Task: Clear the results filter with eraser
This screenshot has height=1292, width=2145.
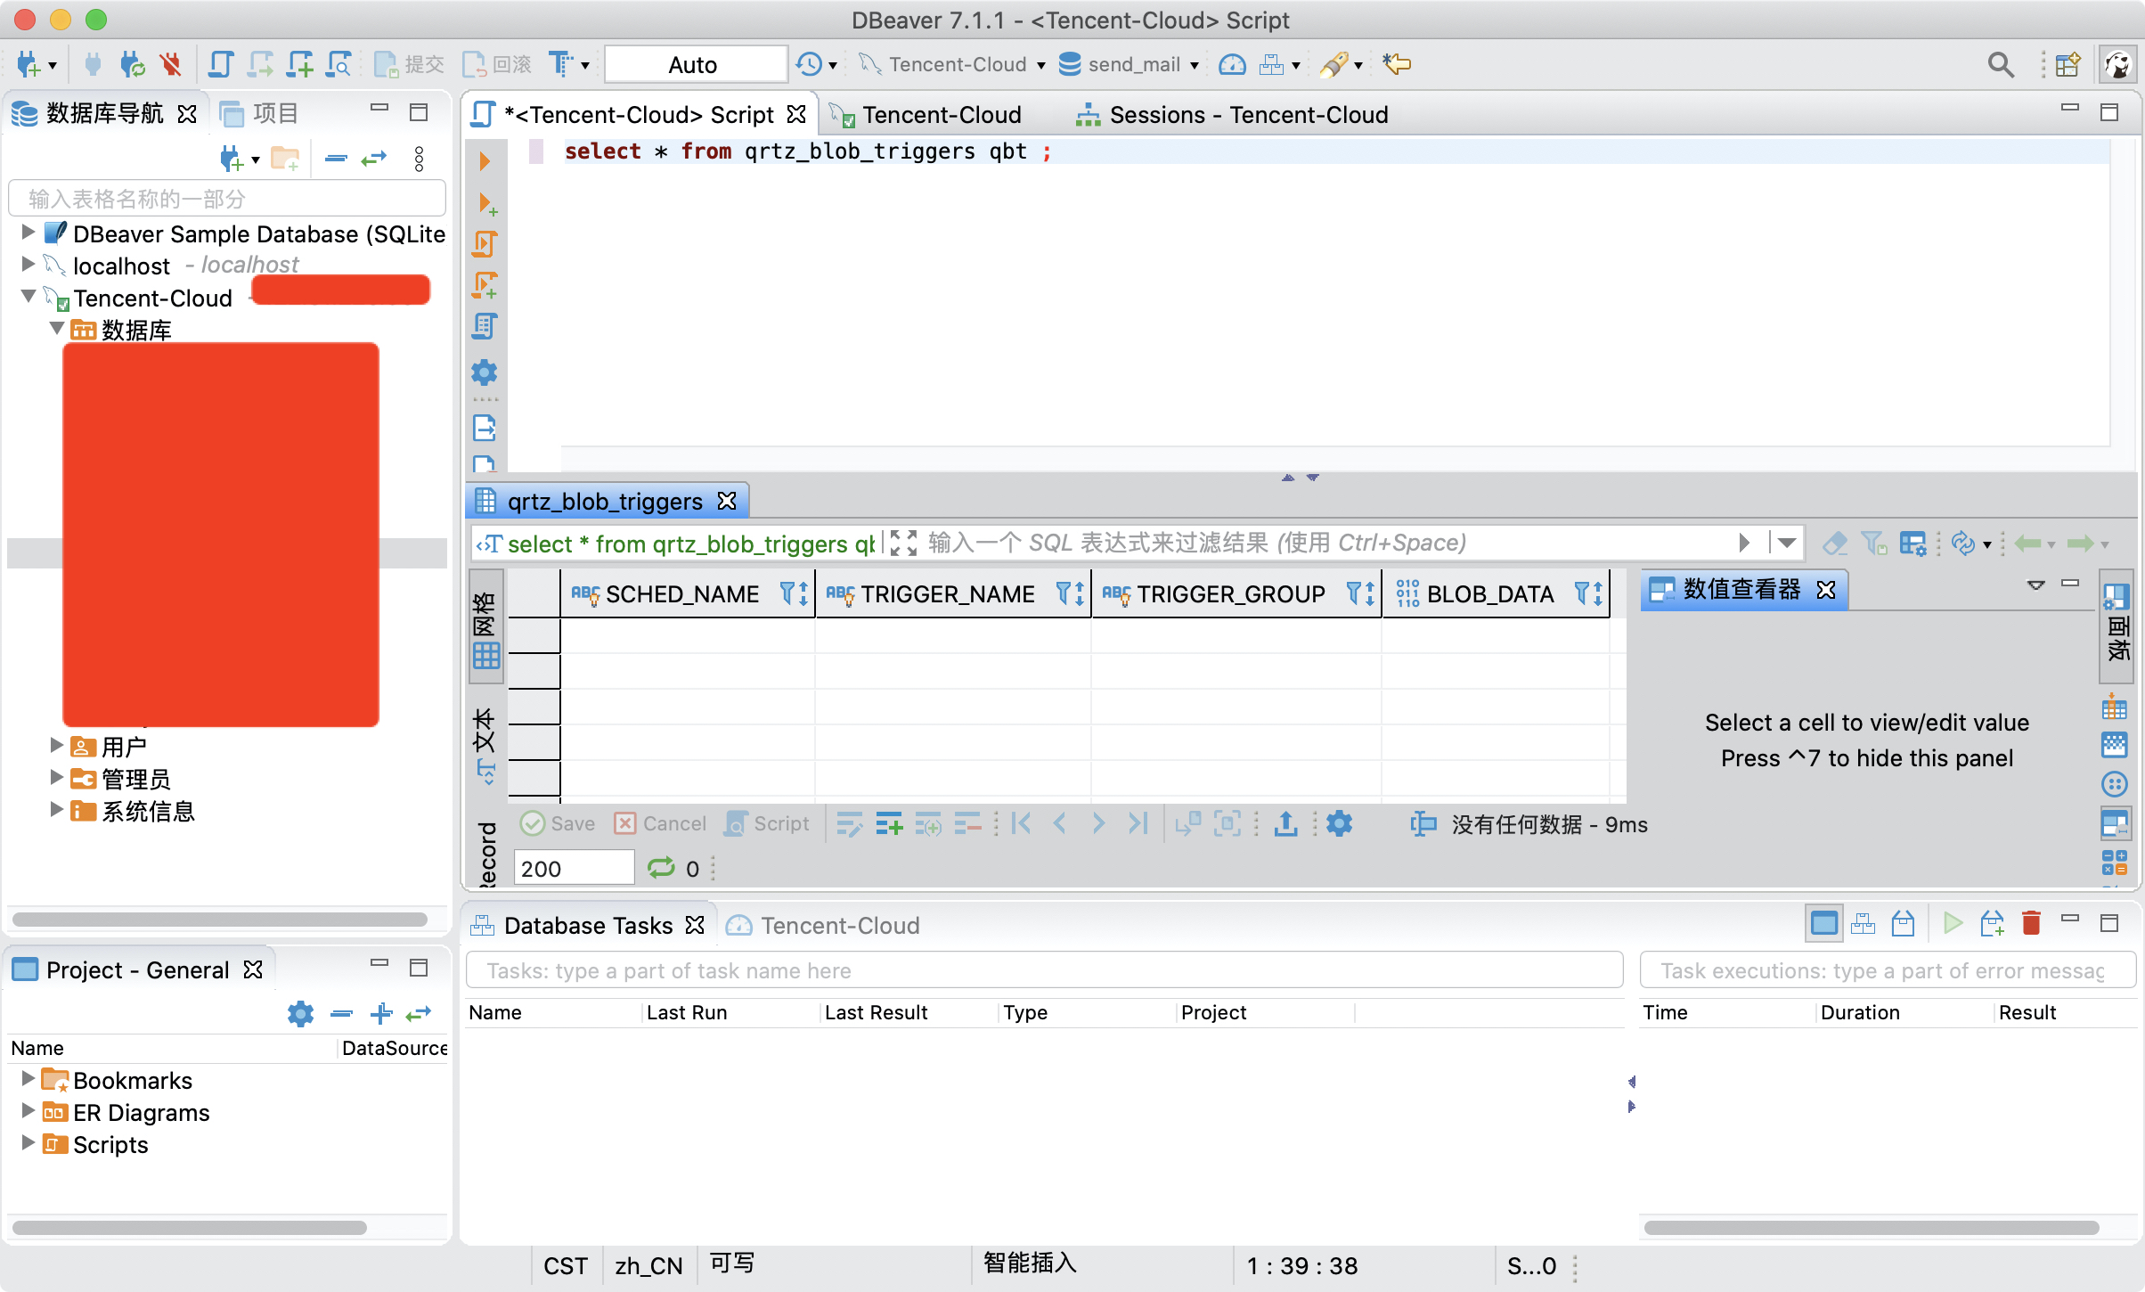Action: pyautogui.click(x=1835, y=543)
